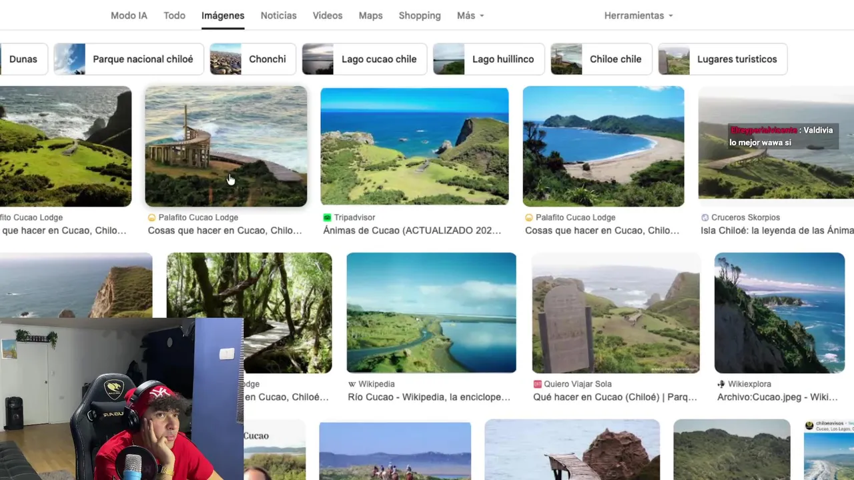The height and width of the screenshot is (480, 854).
Task: Click the Wikipedia source icon
Action: [352, 384]
